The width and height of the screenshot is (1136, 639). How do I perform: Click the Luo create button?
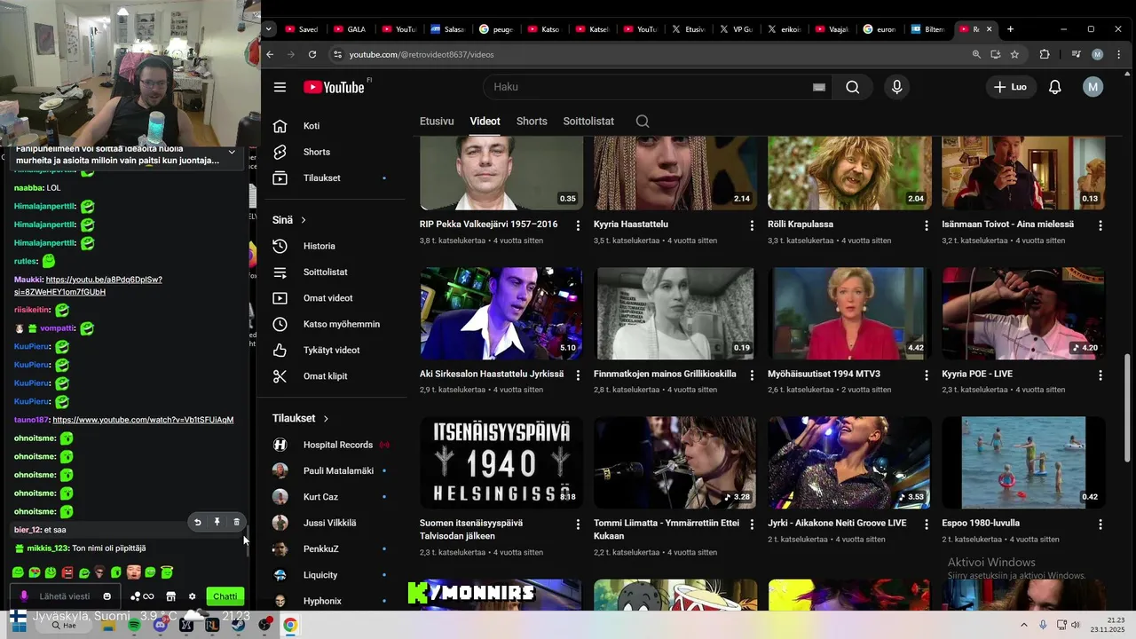[1011, 87]
